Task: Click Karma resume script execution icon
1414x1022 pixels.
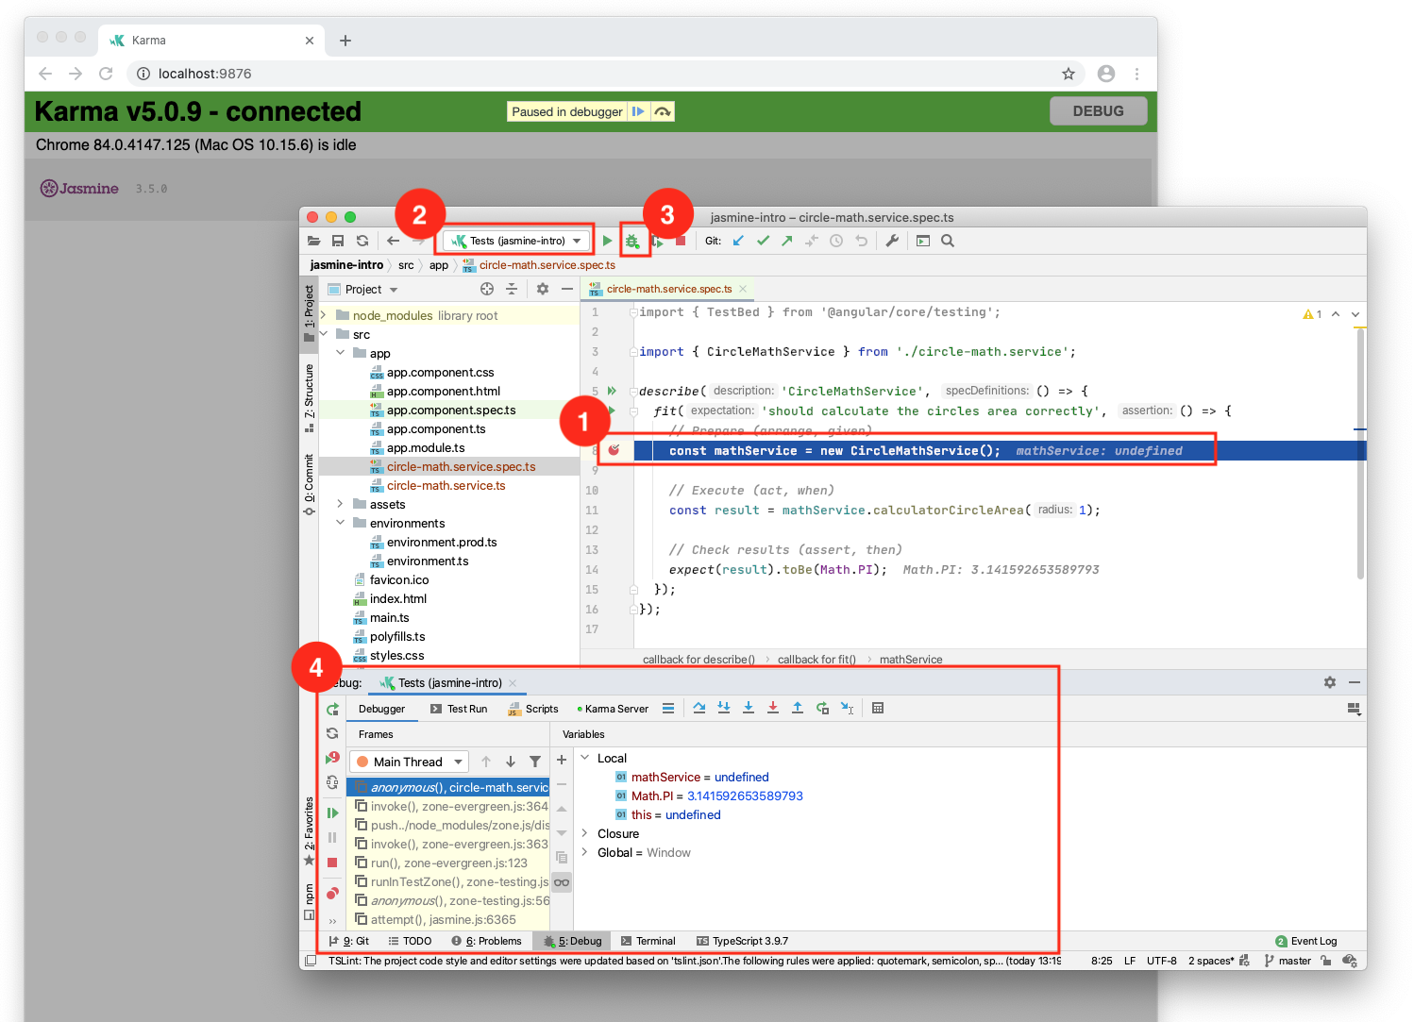Action: point(638,111)
